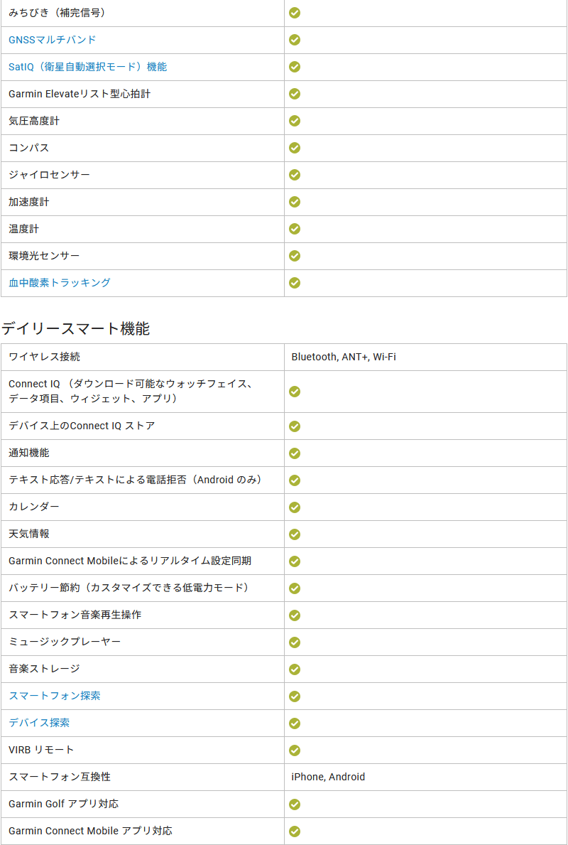Viewport: 568px width, 845px height.
Task: Open the スマートフォン探索 link
Action: pos(55,696)
